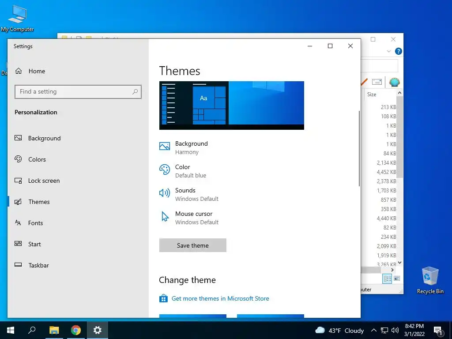Open the Windows Start menu

[x=11, y=330]
